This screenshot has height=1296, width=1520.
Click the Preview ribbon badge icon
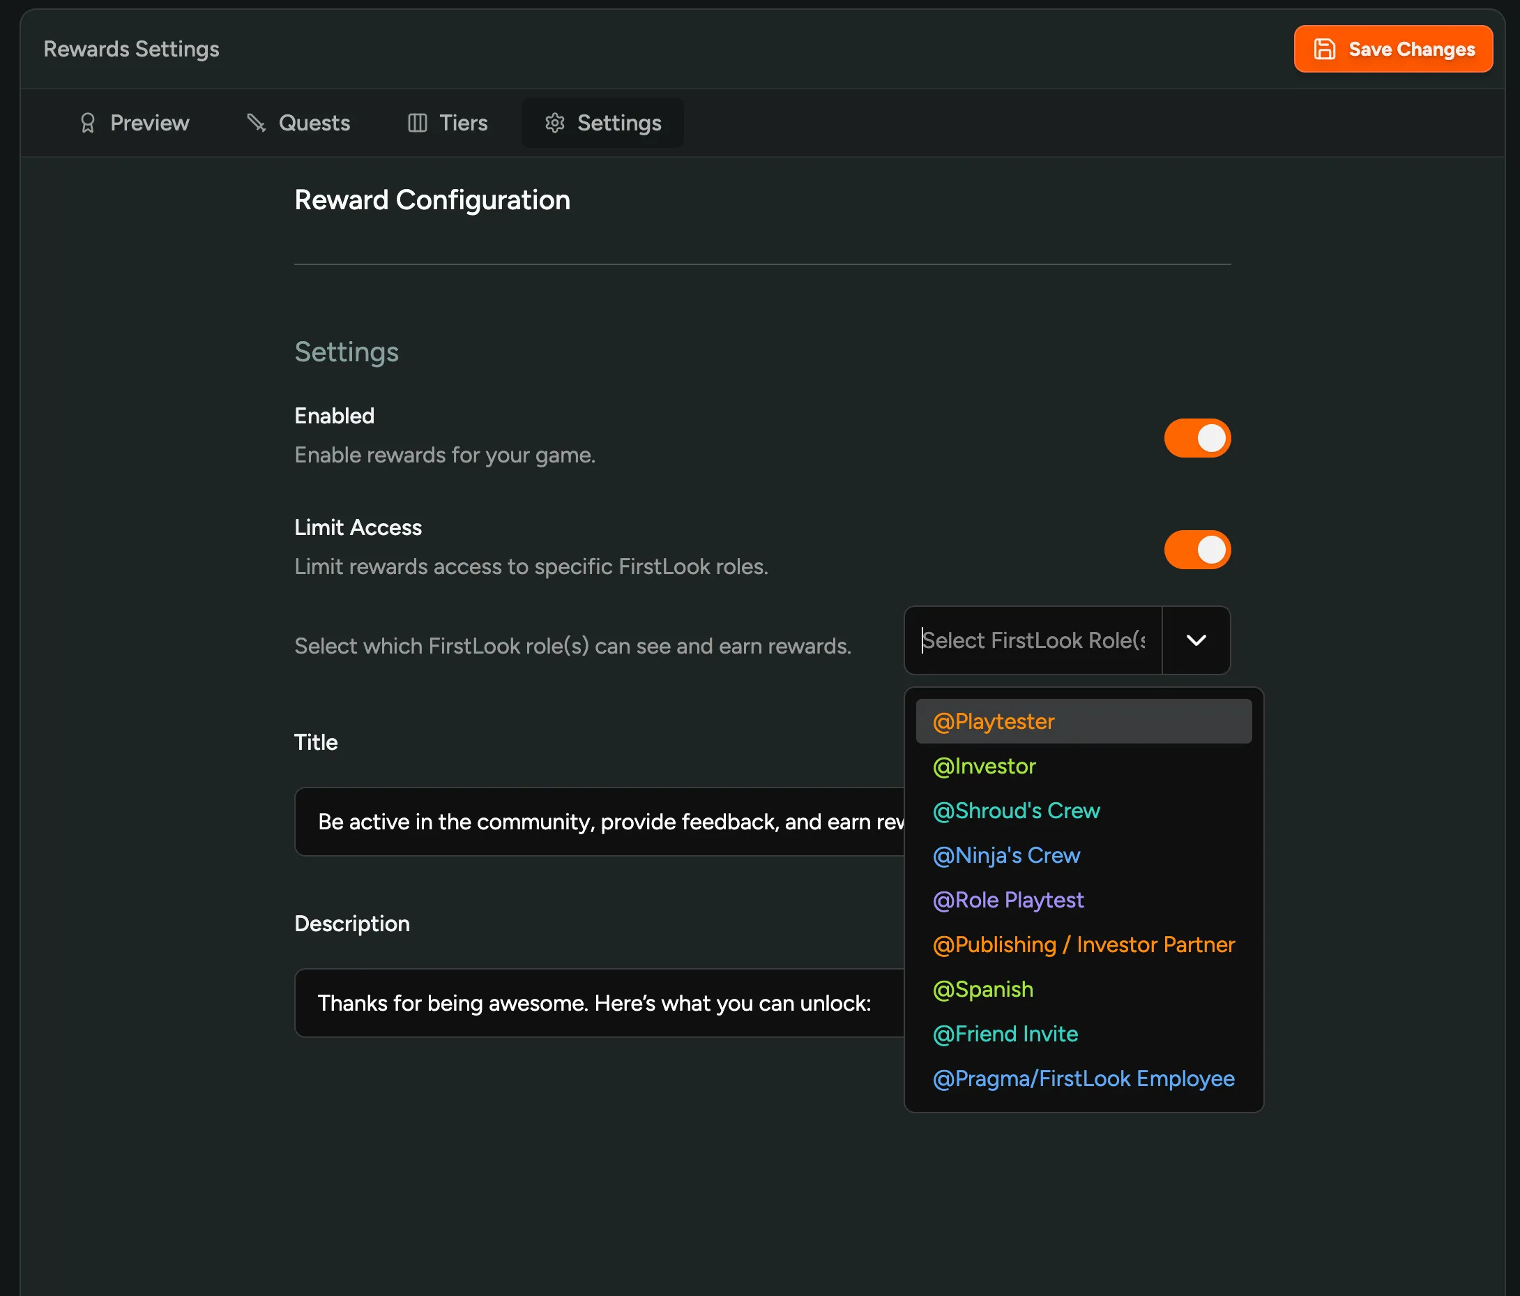point(87,123)
